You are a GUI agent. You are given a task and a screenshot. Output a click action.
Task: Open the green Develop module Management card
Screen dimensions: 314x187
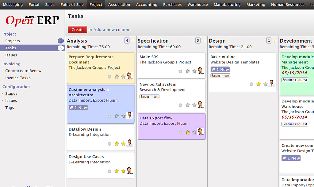coord(297,74)
